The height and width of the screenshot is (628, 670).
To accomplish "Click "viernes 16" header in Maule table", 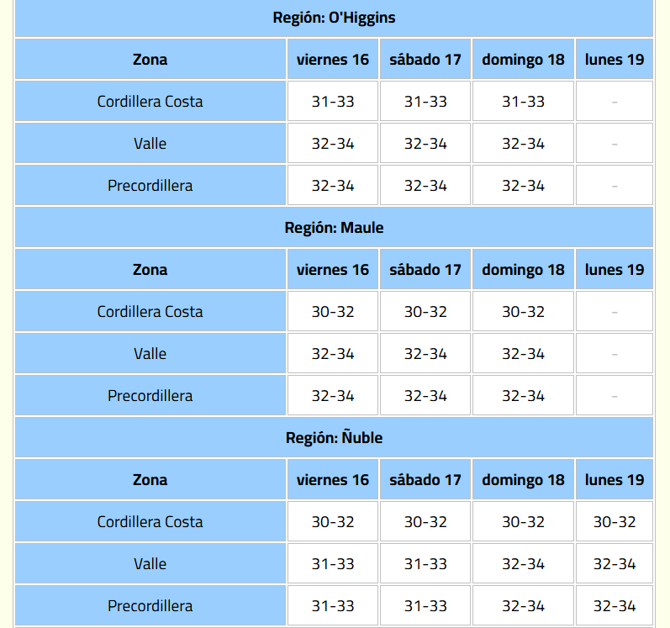I will click(x=332, y=270).
